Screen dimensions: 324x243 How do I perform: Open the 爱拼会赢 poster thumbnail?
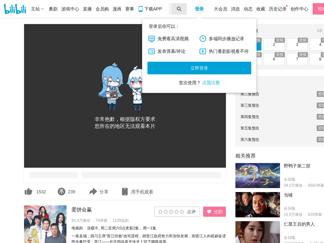[45, 224]
